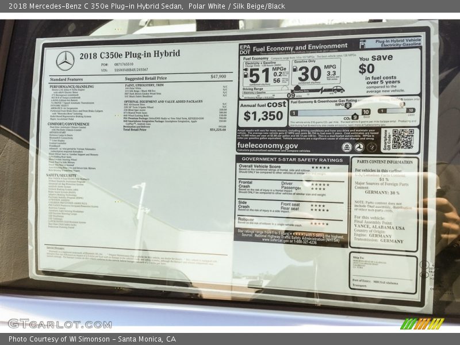Click the Side Crash Front seat stars
Viewport: 460px width, 345px height.
[318, 206]
